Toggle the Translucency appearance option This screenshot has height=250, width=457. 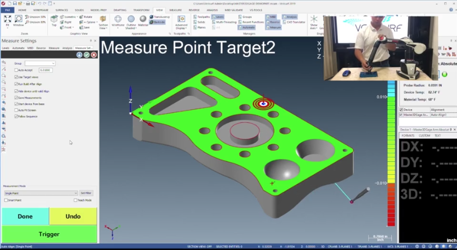[160, 17]
